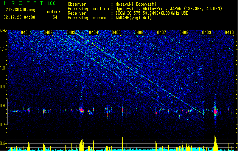
Task: Click the 0404 time marker
Action: tap(93, 32)
